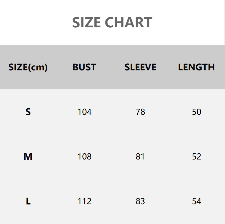
Task: Select the S size row label
Action: click(28, 112)
